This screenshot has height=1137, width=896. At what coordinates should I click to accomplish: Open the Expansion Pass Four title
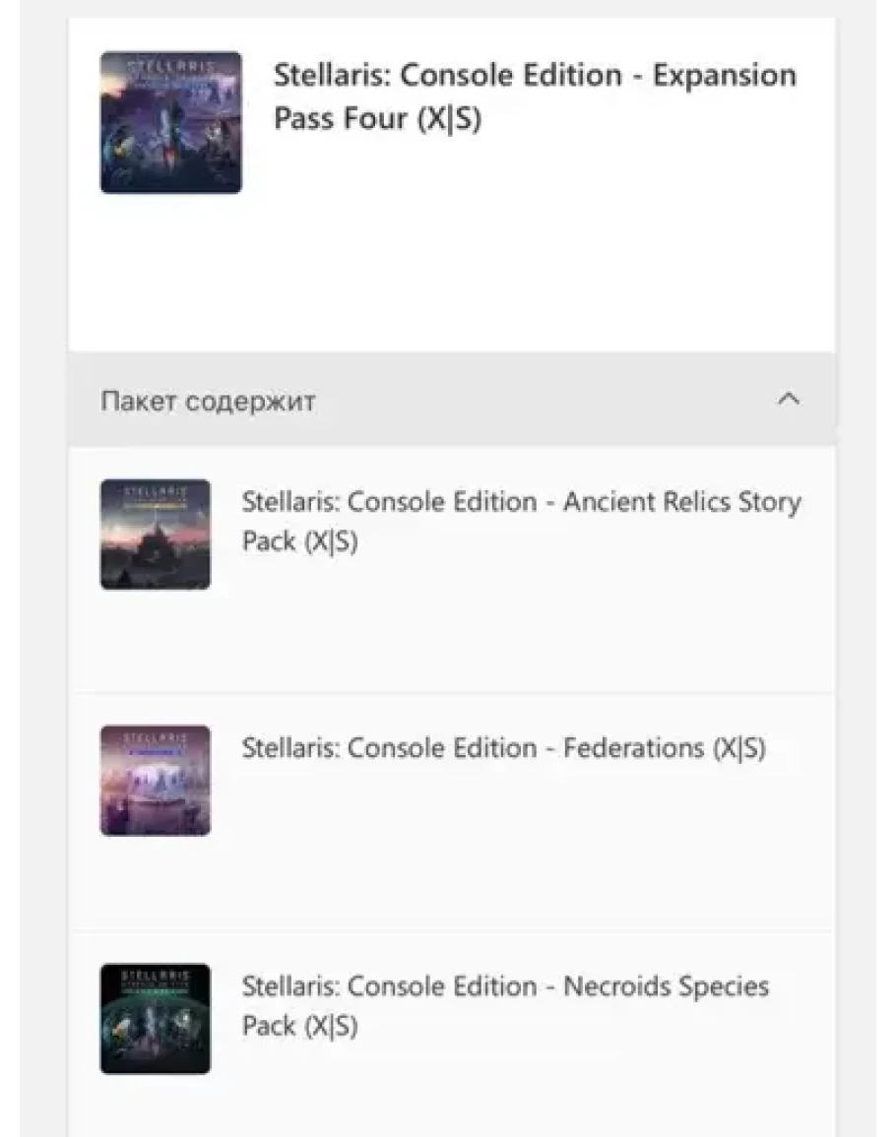coord(534,98)
